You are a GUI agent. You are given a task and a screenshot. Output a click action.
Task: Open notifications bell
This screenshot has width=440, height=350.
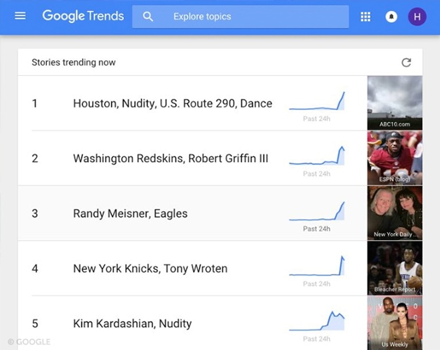[x=391, y=17]
